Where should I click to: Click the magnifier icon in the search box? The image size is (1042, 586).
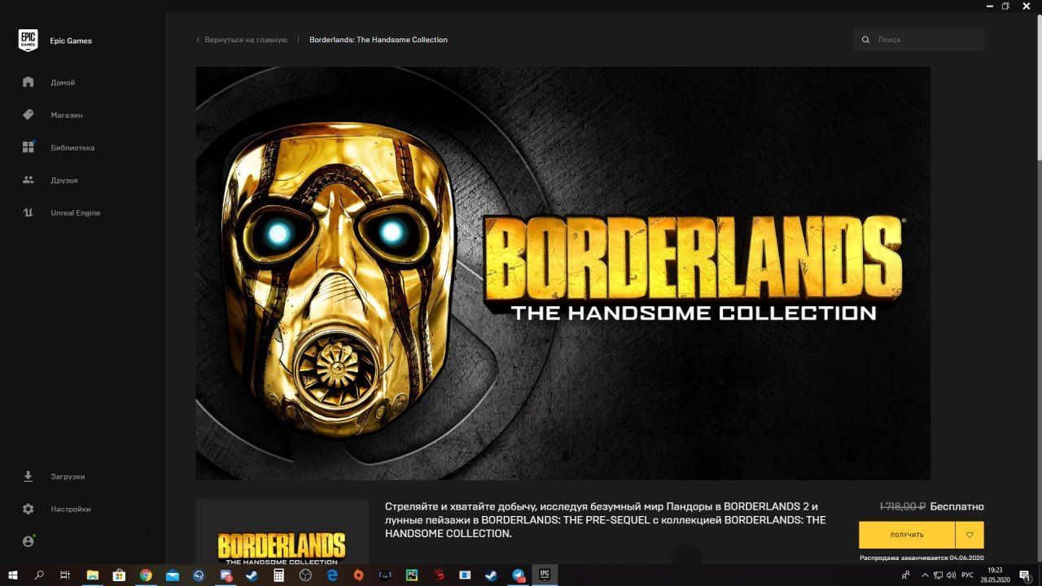(866, 40)
